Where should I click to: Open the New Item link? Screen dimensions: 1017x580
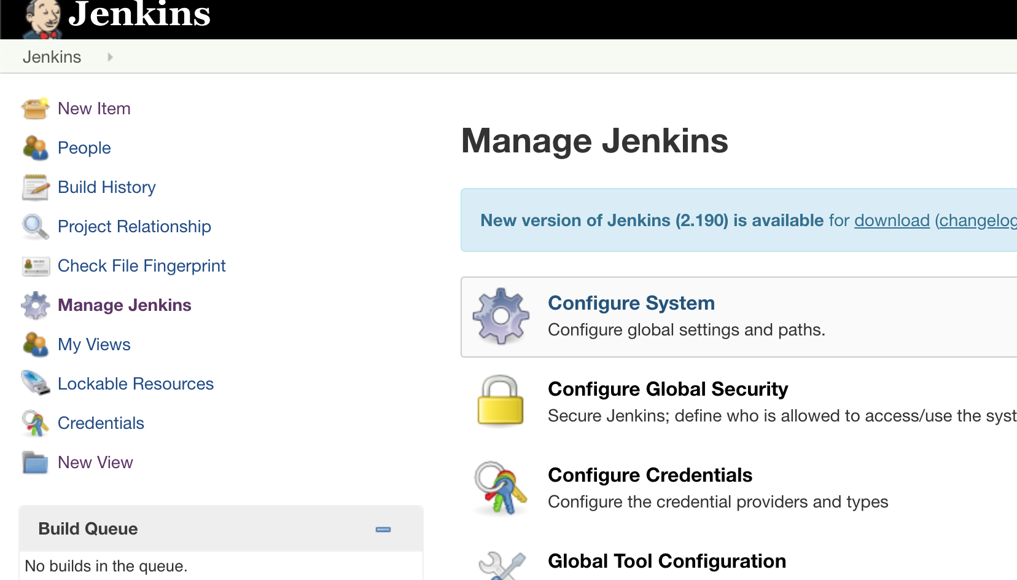[94, 109]
